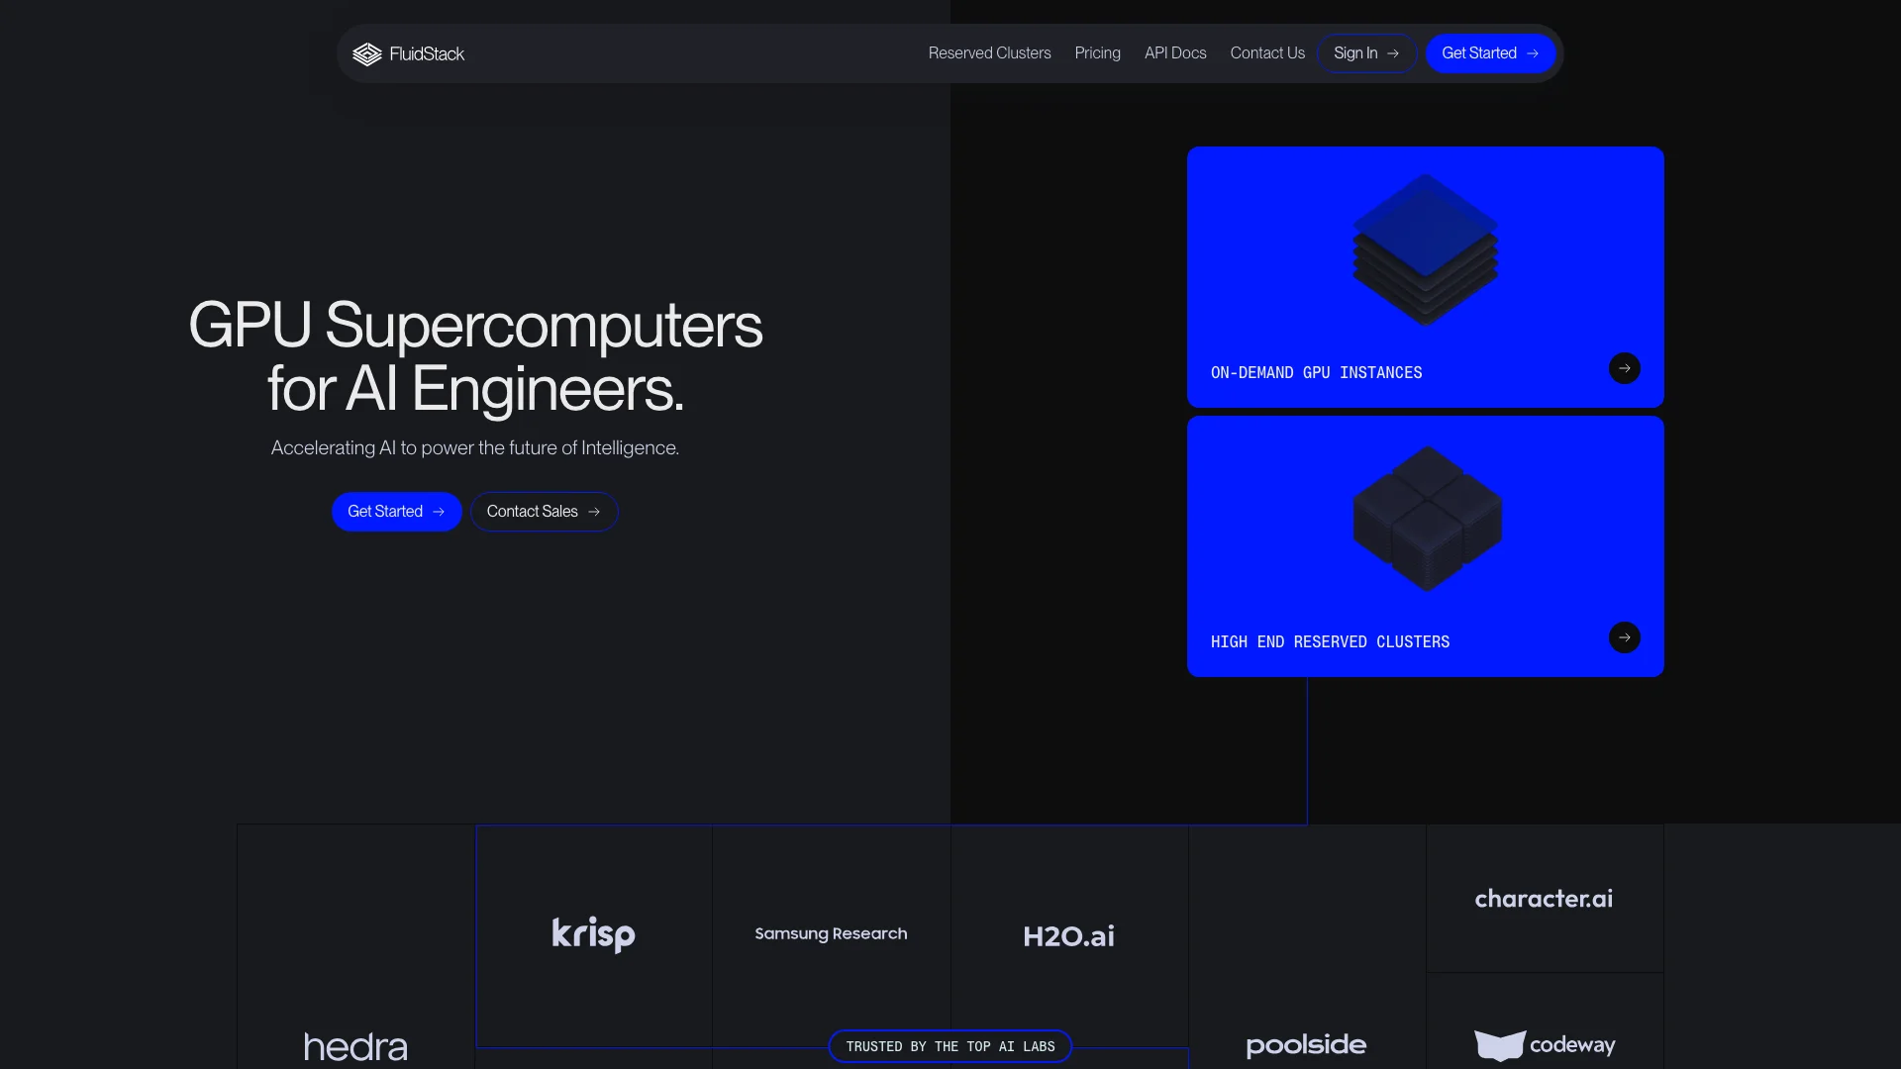1901x1069 pixels.
Task: Click the H2O.ai logo
Action: point(1068,935)
